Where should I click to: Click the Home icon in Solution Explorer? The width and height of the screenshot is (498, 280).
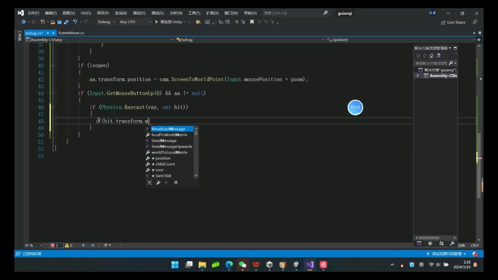431,56
